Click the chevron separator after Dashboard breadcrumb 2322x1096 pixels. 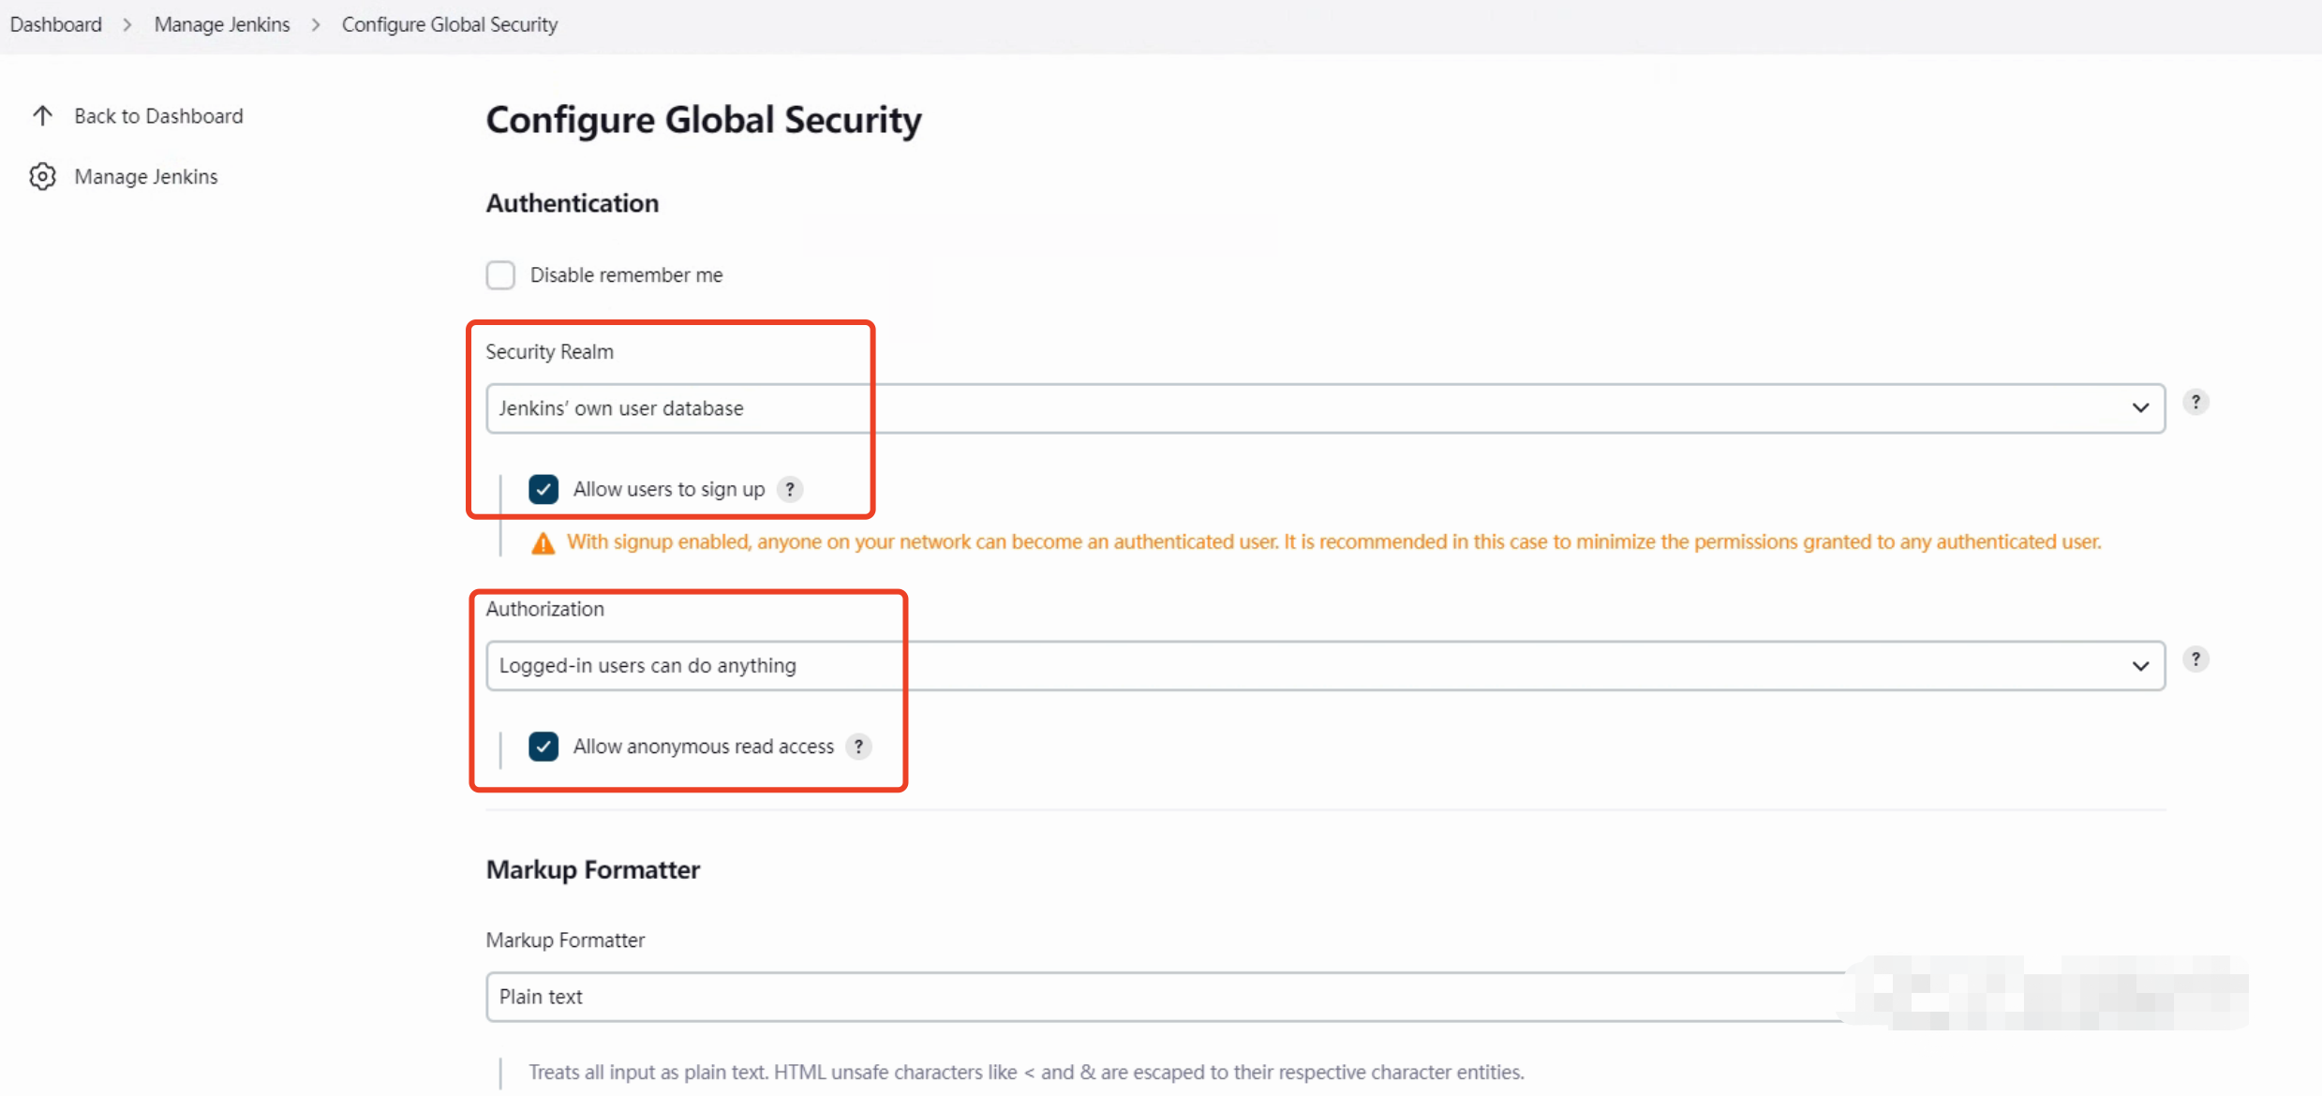127,24
